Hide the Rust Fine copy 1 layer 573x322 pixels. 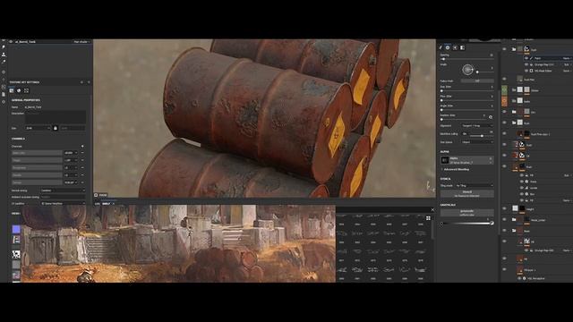click(504, 133)
